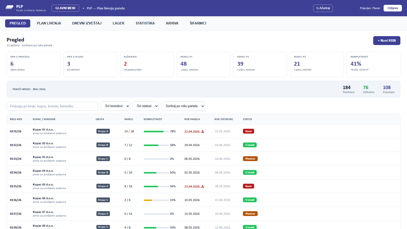Image resolution: width=407 pixels, height=229 pixels.
Task: Switch to the PREGLED tab
Action: (x=18, y=23)
